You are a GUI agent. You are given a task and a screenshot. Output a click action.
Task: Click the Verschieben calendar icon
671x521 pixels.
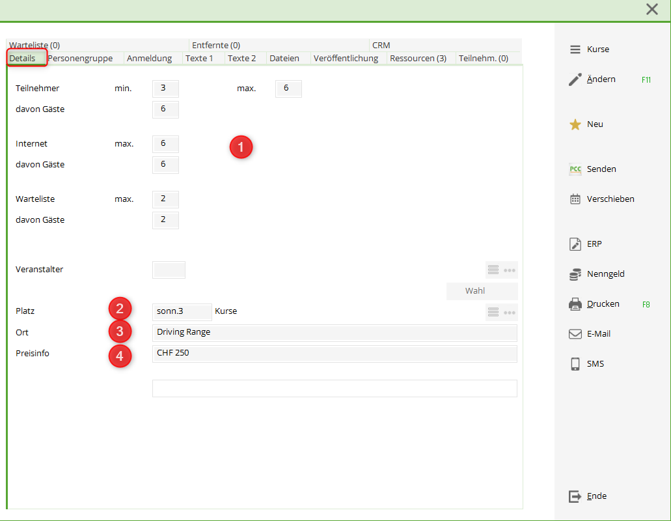click(575, 199)
